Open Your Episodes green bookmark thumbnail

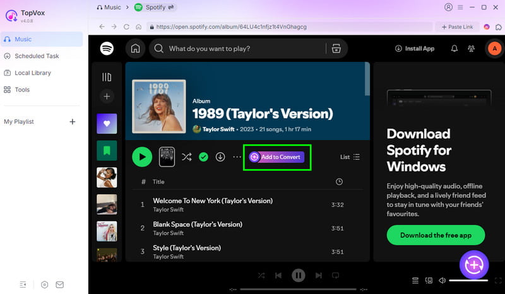pos(107,150)
